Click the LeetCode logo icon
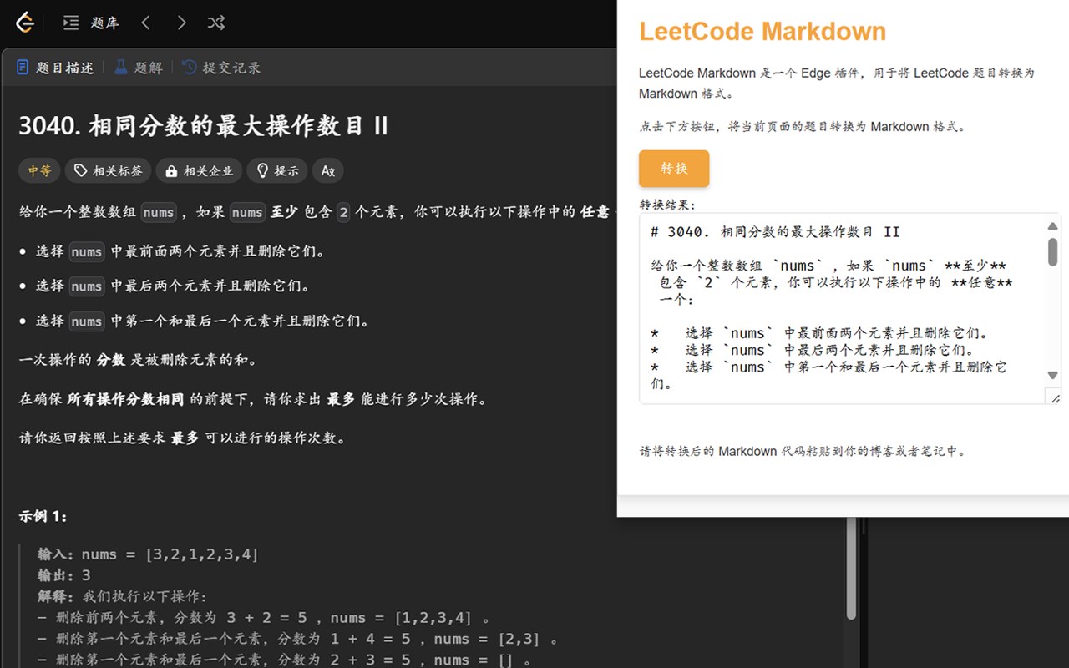Viewport: 1069px width, 668px height. [25, 23]
